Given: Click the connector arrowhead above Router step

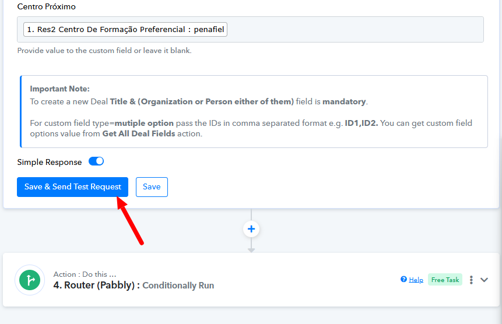Looking at the screenshot, I should (251, 251).
